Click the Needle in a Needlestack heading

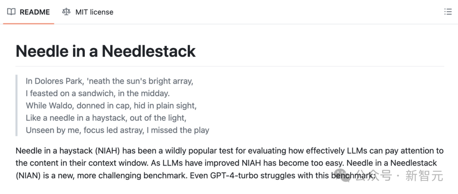click(106, 51)
